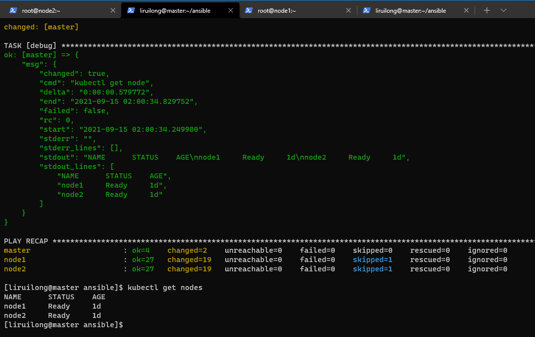
Task: Click the '"end": "2021-09-15 02:00:34.829752"' line
Action: point(118,101)
